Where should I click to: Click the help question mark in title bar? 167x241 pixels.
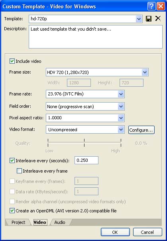tap(151, 6)
